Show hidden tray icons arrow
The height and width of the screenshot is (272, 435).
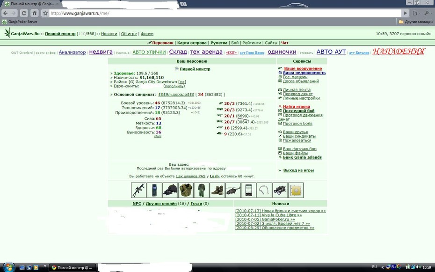[383, 268]
